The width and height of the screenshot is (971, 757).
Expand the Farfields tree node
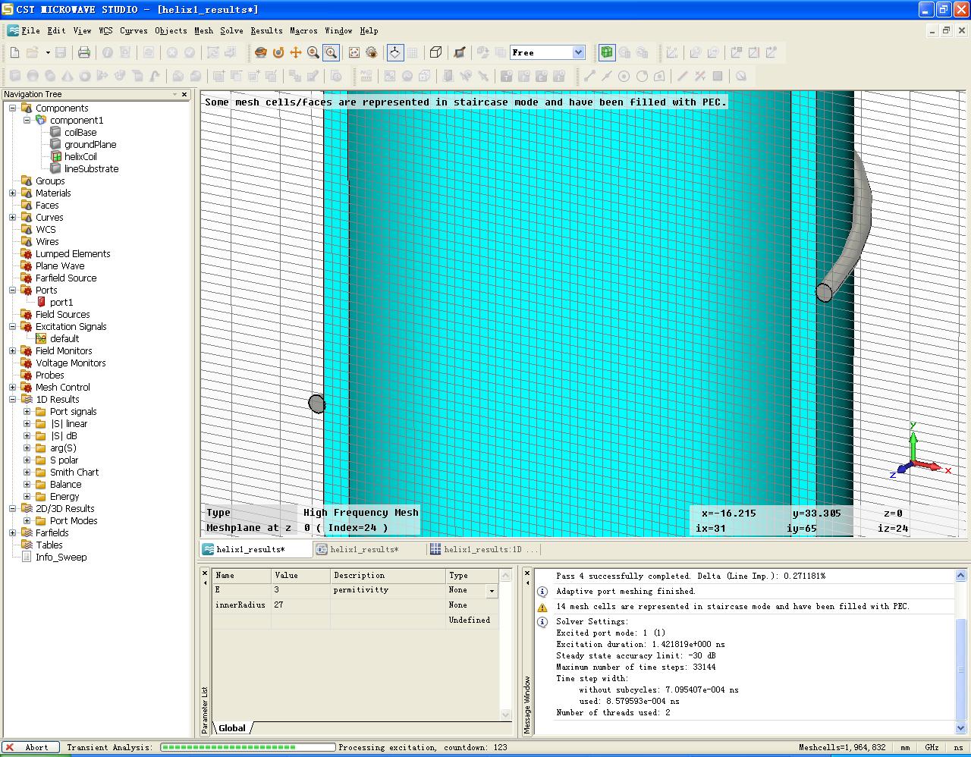click(x=13, y=533)
